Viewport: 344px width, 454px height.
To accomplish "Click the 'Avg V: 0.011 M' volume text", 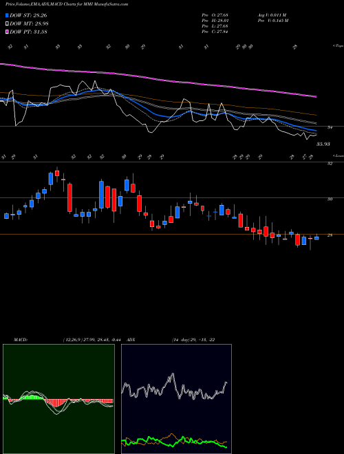I will (272, 14).
